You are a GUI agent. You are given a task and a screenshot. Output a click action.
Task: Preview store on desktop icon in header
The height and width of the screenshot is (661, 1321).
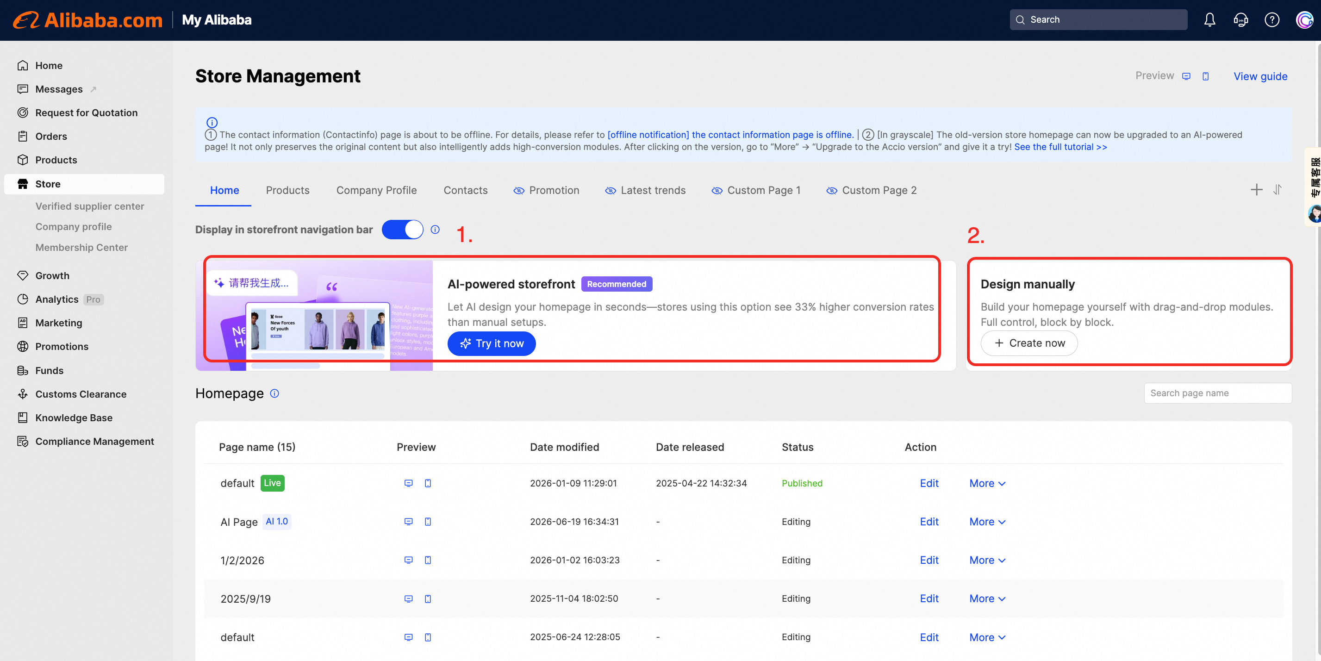point(1186,76)
